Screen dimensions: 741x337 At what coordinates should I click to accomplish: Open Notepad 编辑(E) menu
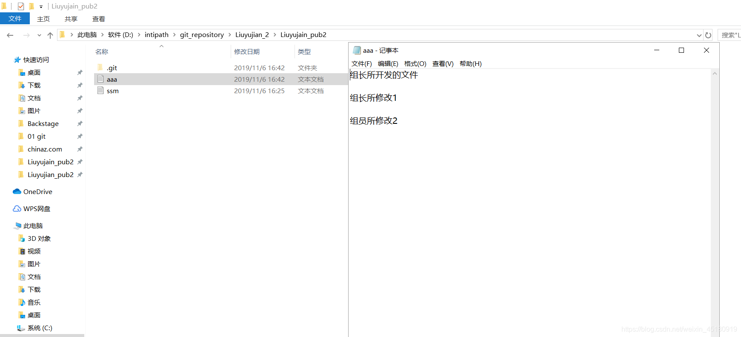pyautogui.click(x=388, y=64)
